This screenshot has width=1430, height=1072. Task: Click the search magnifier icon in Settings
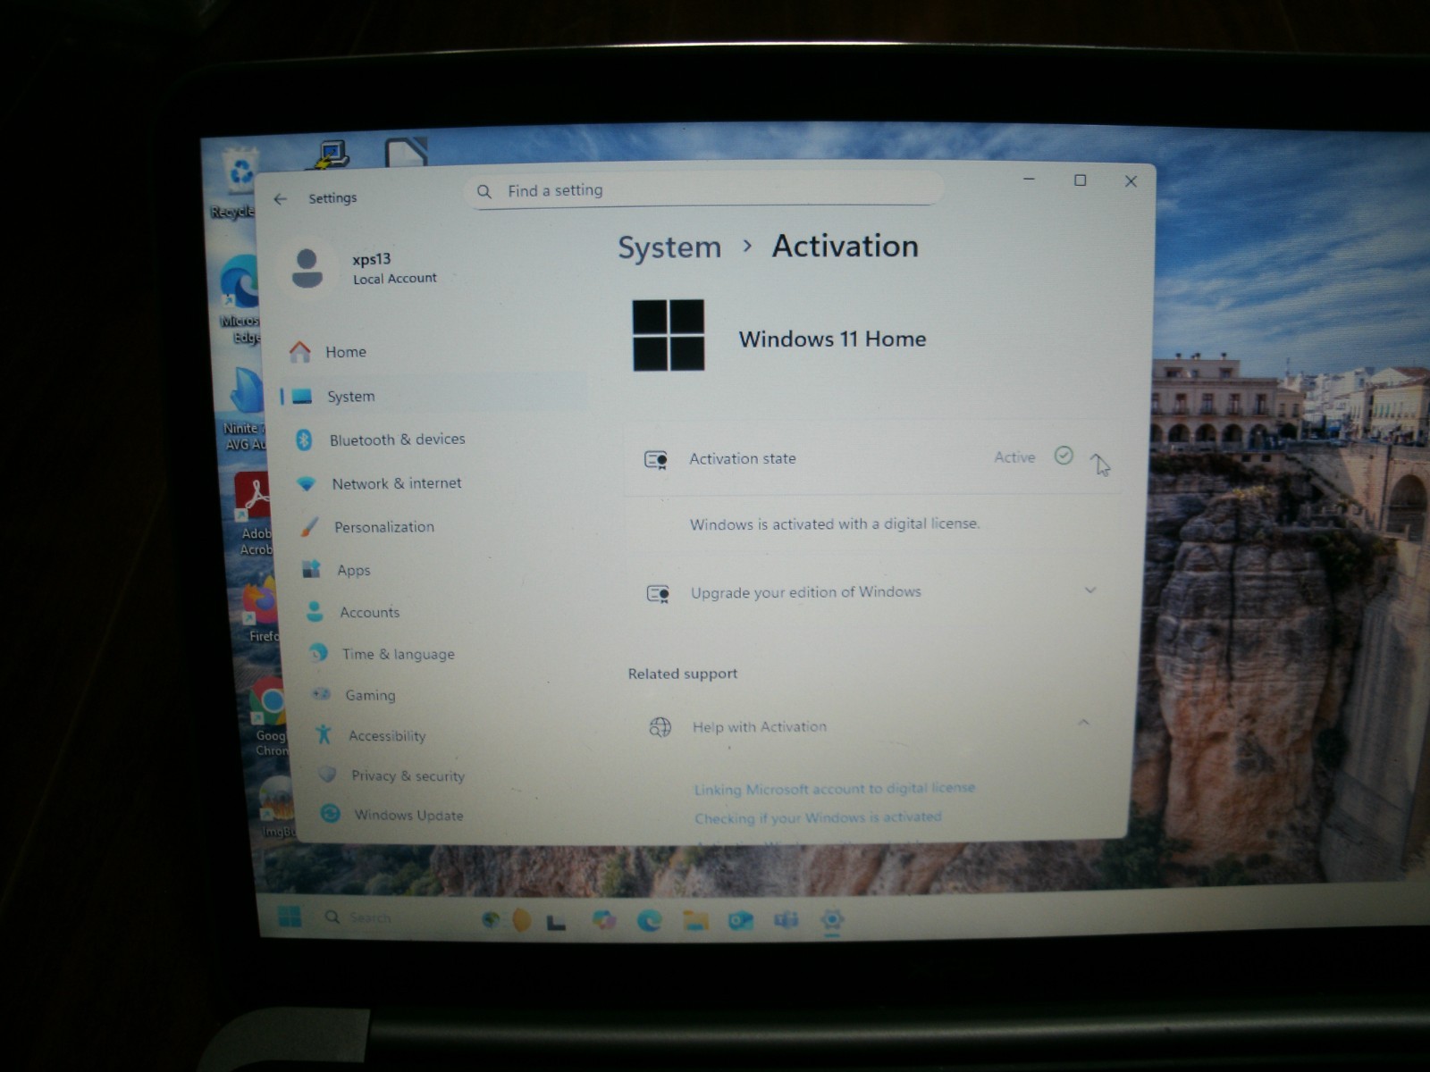pos(484,191)
